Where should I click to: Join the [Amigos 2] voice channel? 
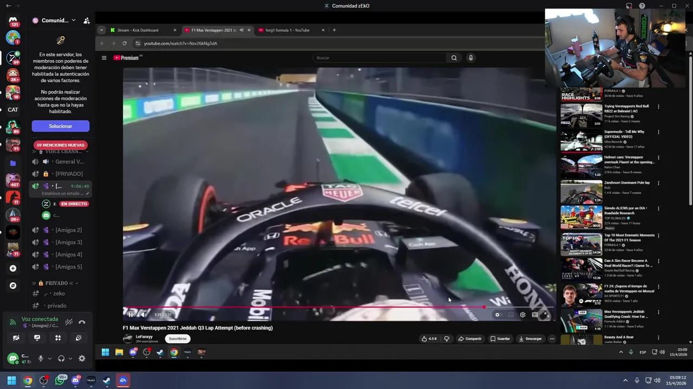click(61, 230)
